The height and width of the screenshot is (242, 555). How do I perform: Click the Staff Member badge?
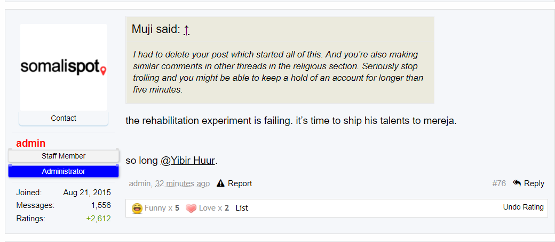pos(64,156)
